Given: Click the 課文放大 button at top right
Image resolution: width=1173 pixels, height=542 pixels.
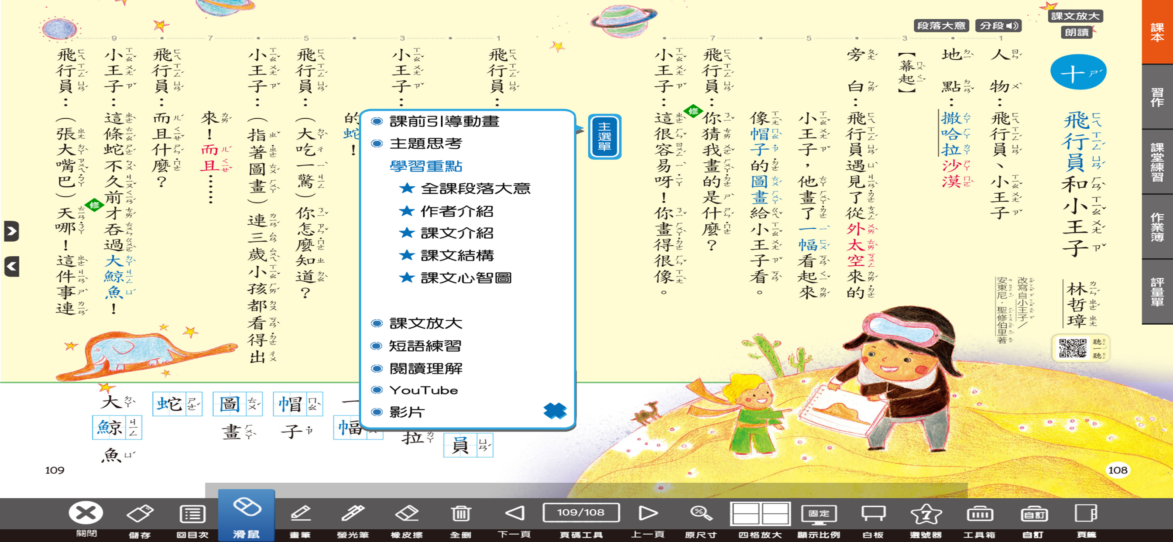Looking at the screenshot, I should pos(1075,16).
